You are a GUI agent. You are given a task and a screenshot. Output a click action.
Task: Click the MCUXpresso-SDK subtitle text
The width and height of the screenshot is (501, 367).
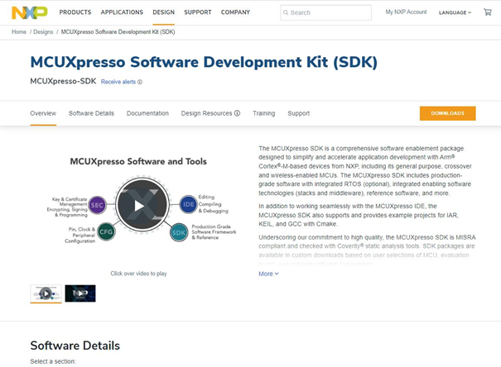click(63, 81)
